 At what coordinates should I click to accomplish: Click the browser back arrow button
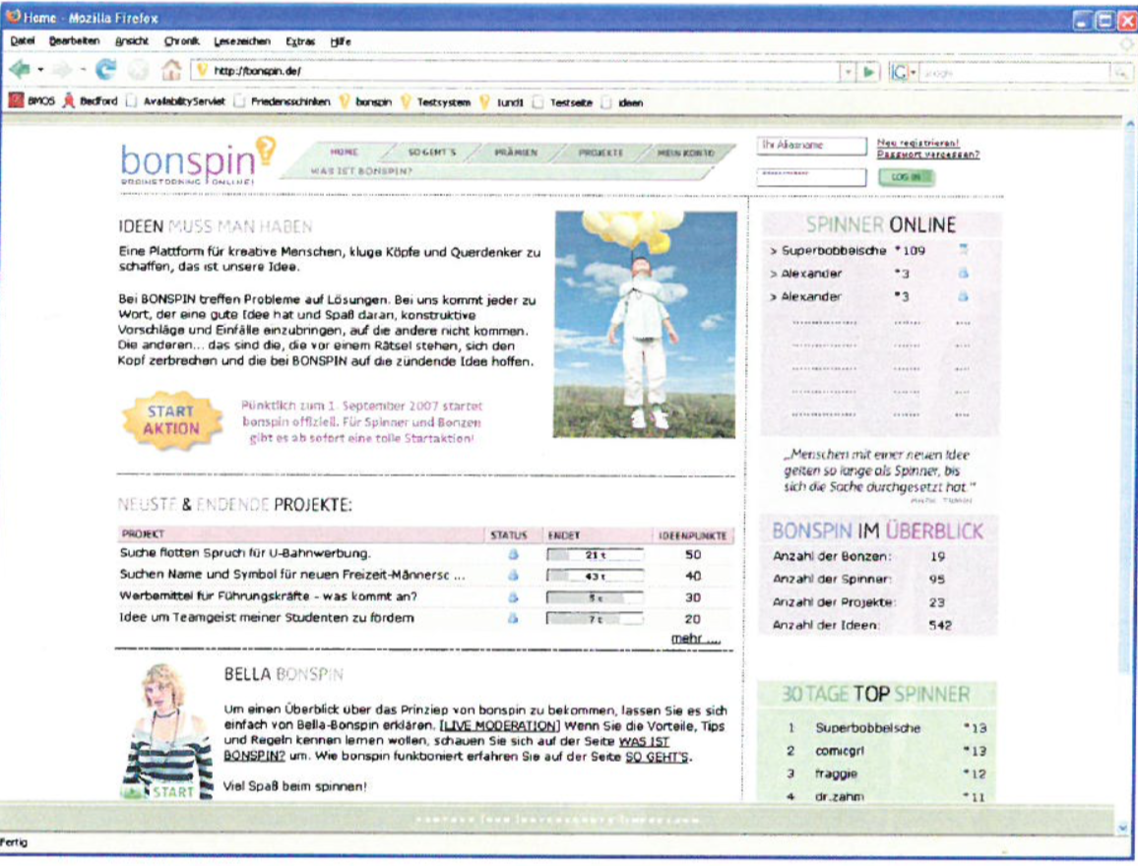coord(21,71)
